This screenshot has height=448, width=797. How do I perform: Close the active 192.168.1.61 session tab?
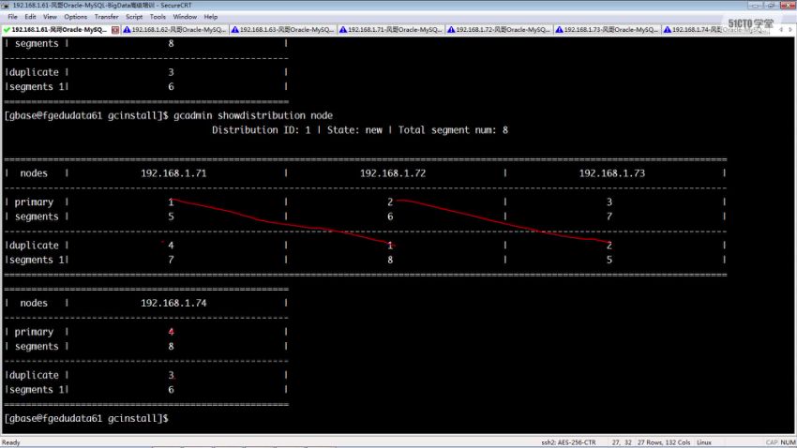(114, 29)
